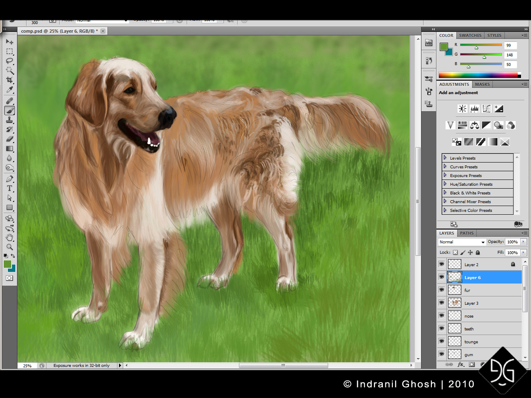
Task: Toggle visibility of the teeth layer
Action: [441, 328]
